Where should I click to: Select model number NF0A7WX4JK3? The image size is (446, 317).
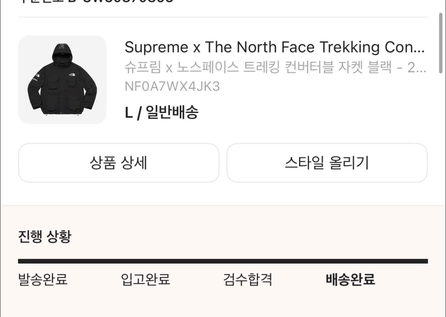click(x=172, y=86)
